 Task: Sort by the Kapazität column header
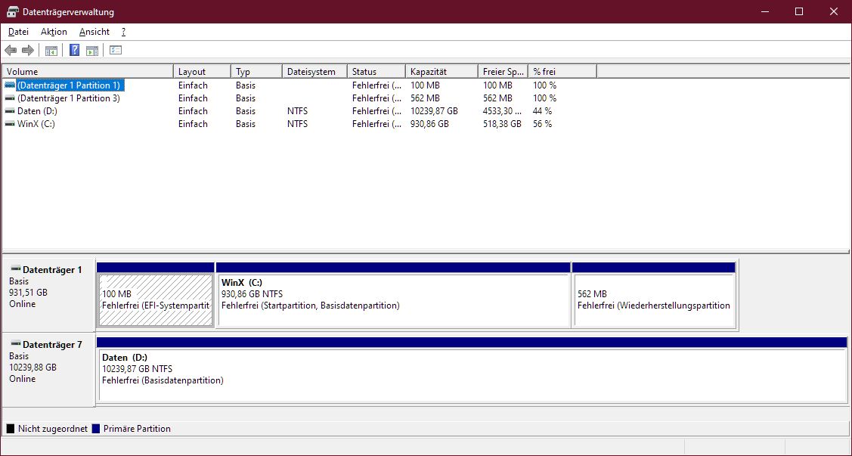click(441, 72)
